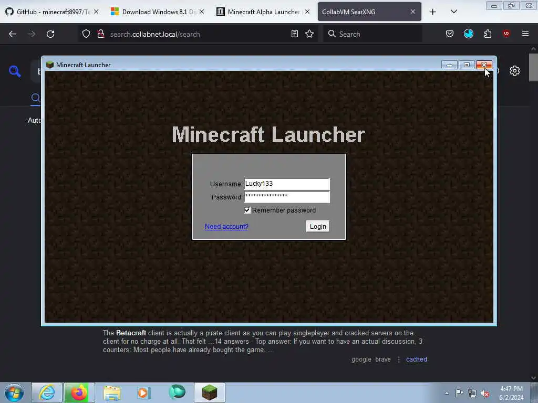Open the uBlock Origin icon
Image resolution: width=538 pixels, height=403 pixels.
(506, 34)
